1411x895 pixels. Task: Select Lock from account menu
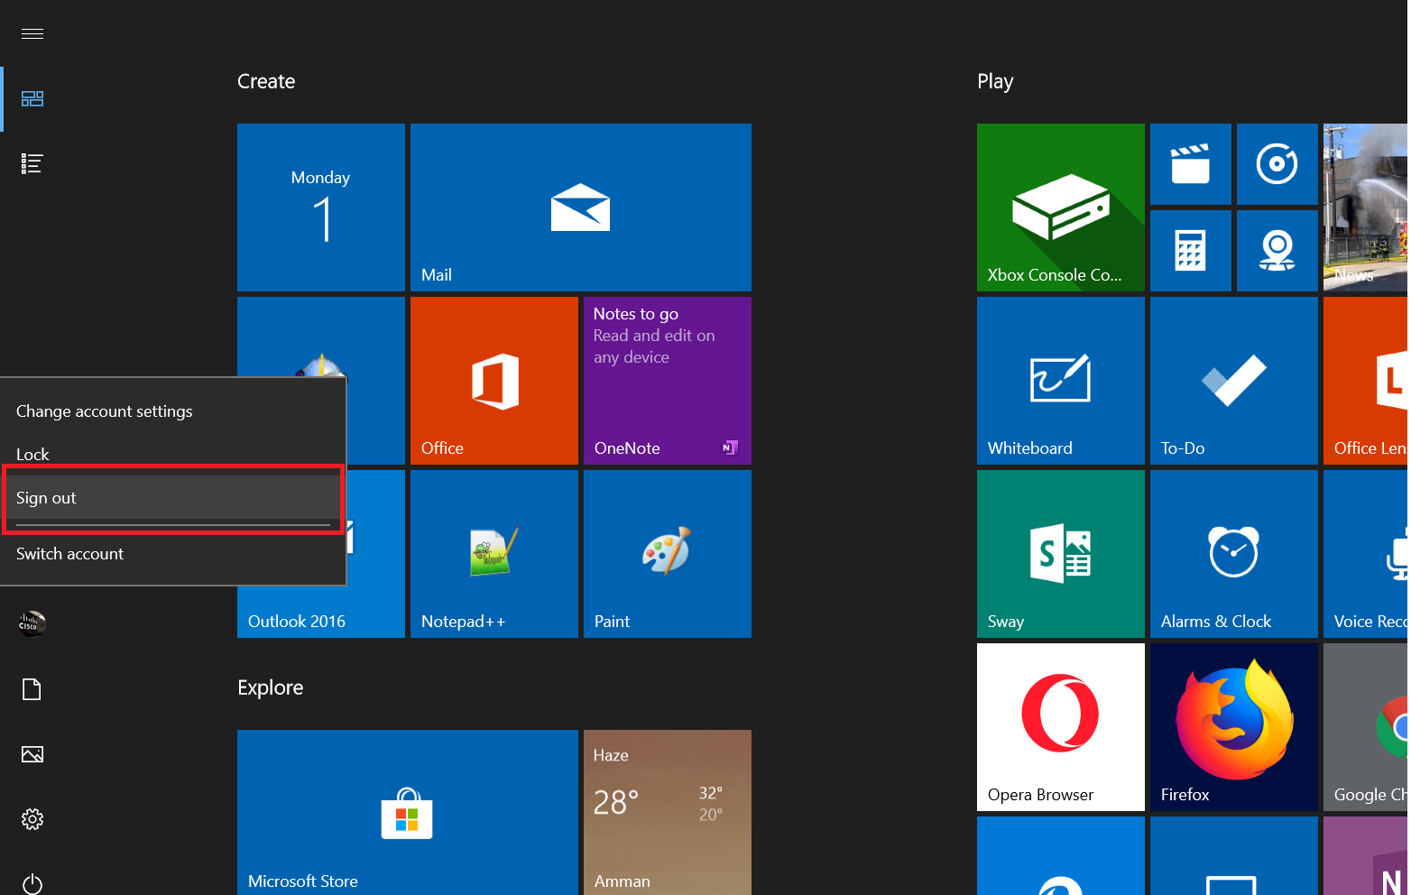point(172,455)
